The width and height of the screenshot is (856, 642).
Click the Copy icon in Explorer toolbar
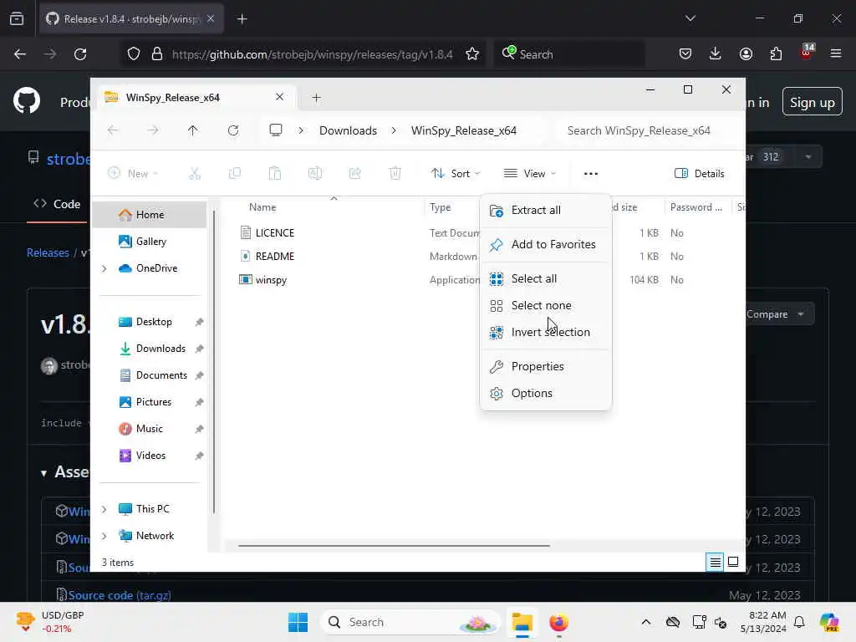click(235, 174)
